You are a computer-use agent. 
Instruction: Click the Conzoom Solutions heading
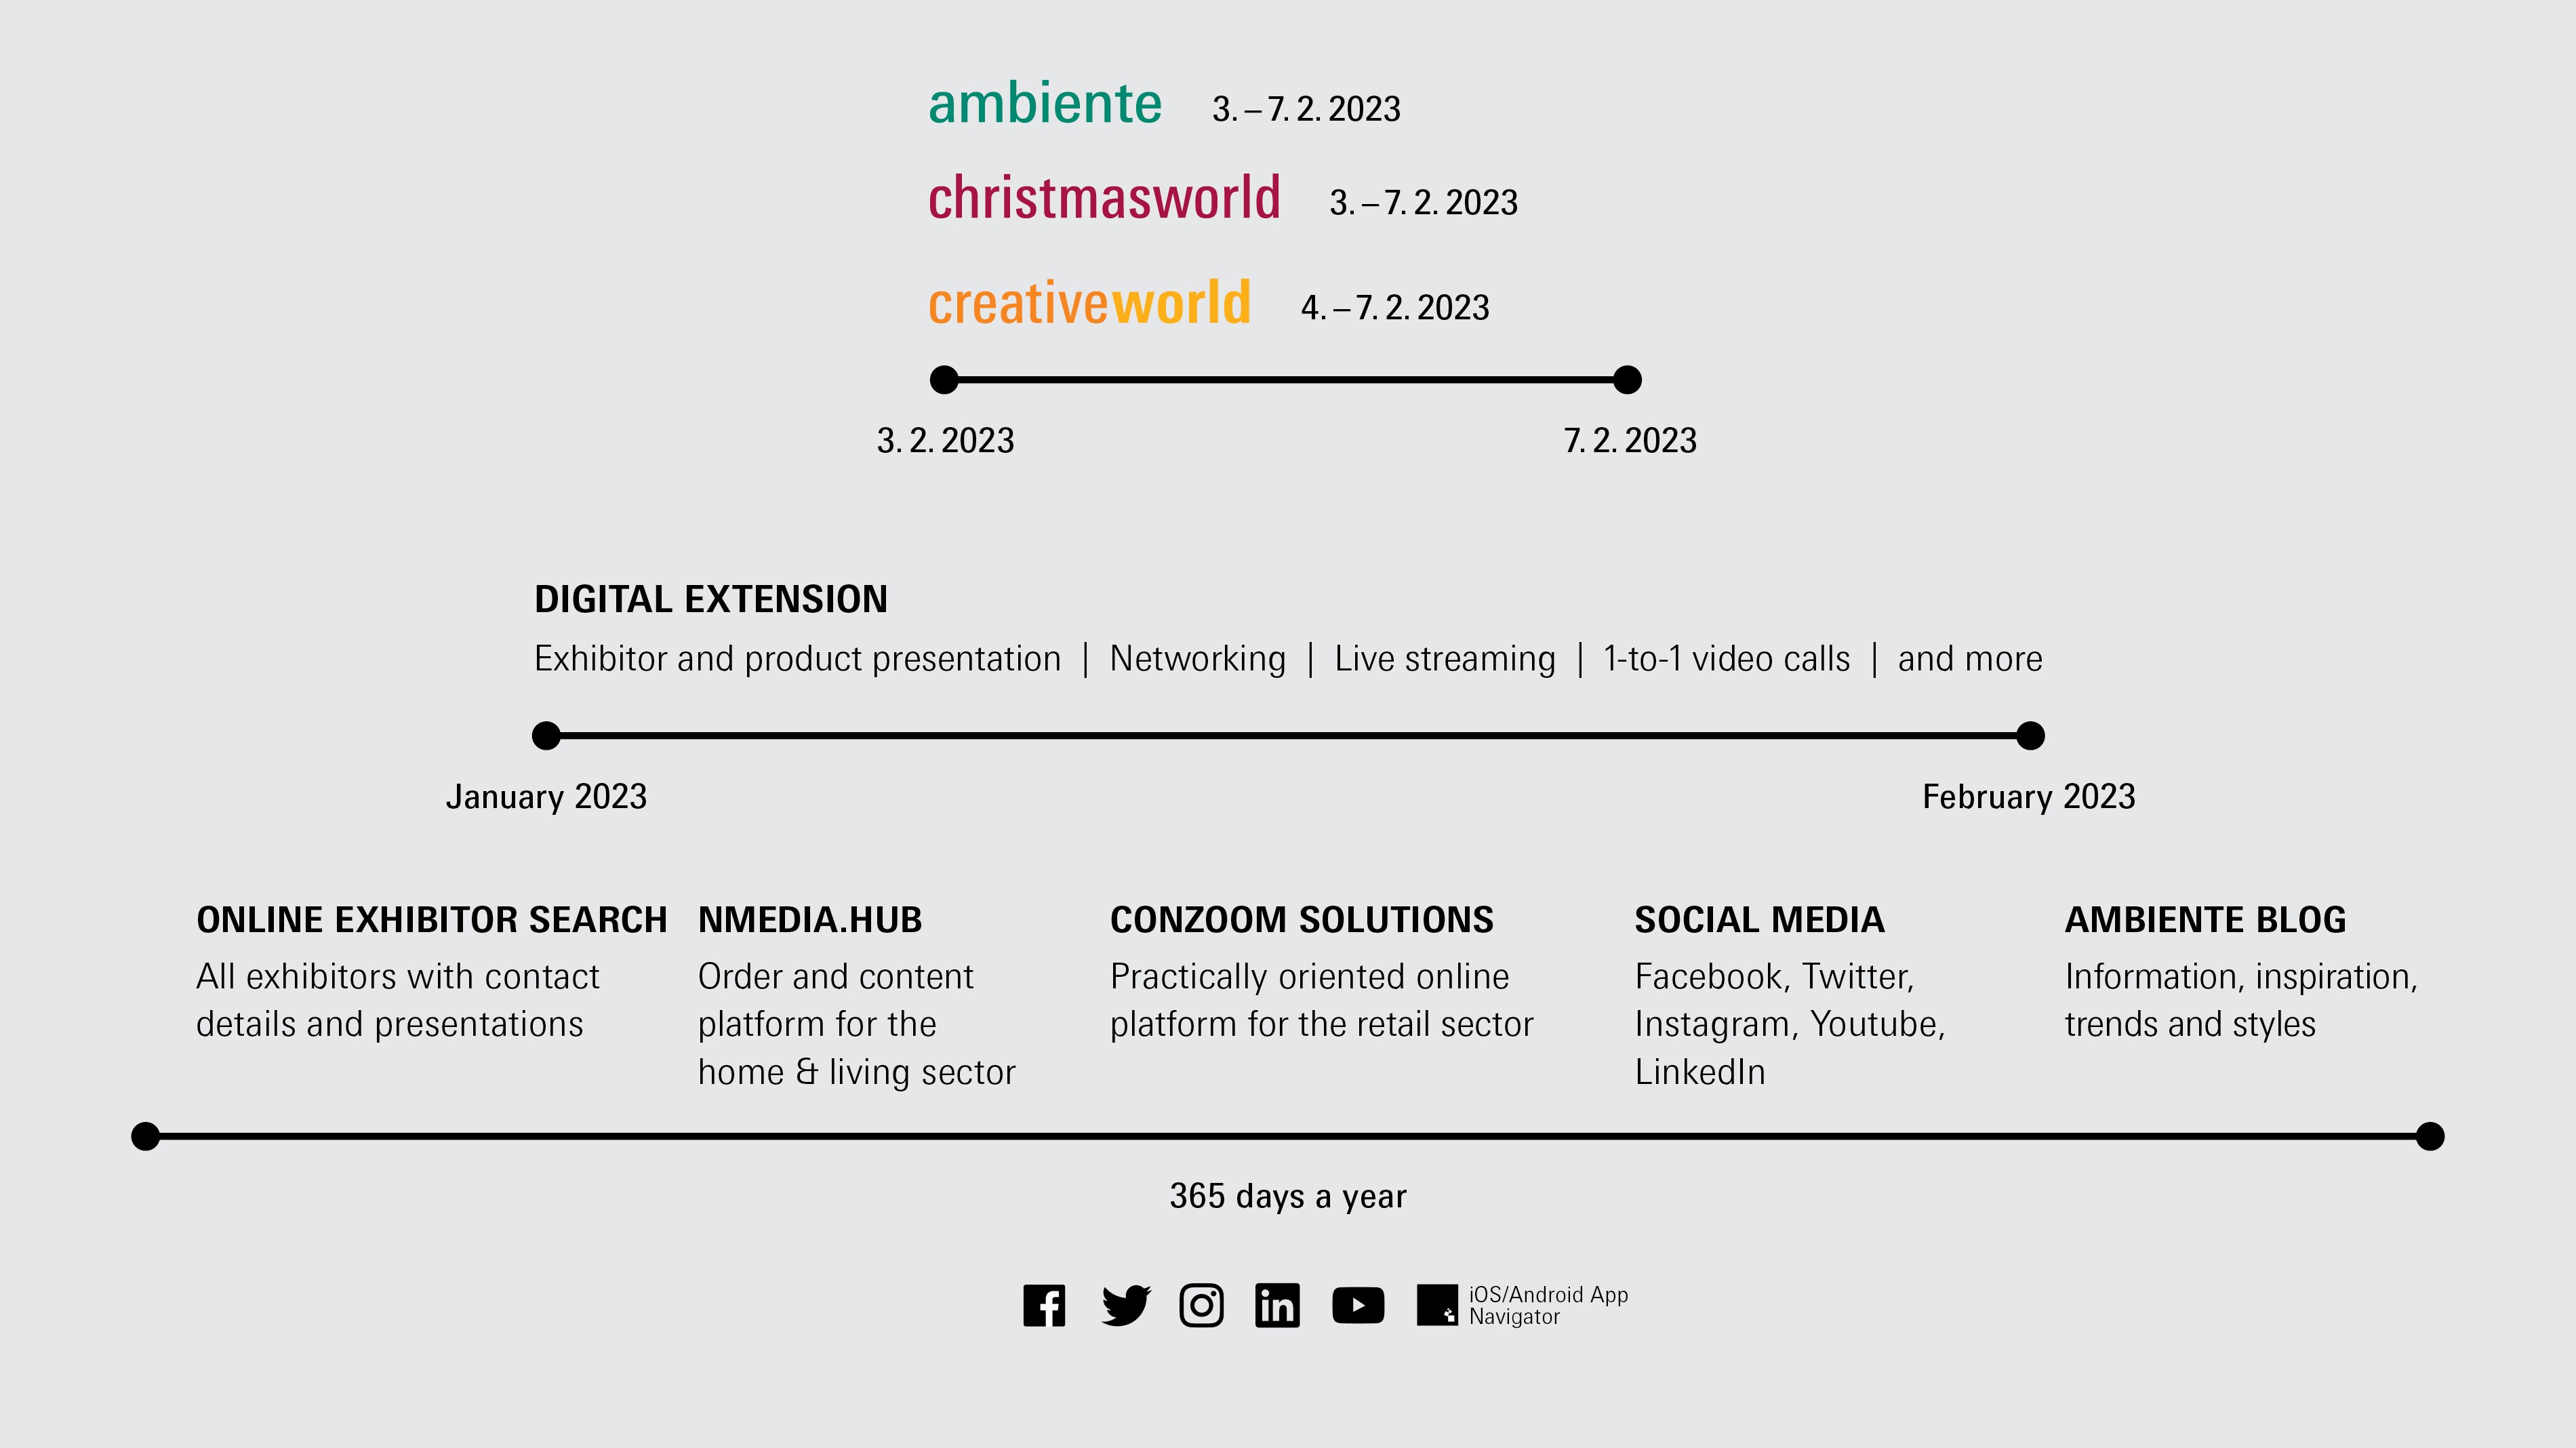tap(1302, 919)
